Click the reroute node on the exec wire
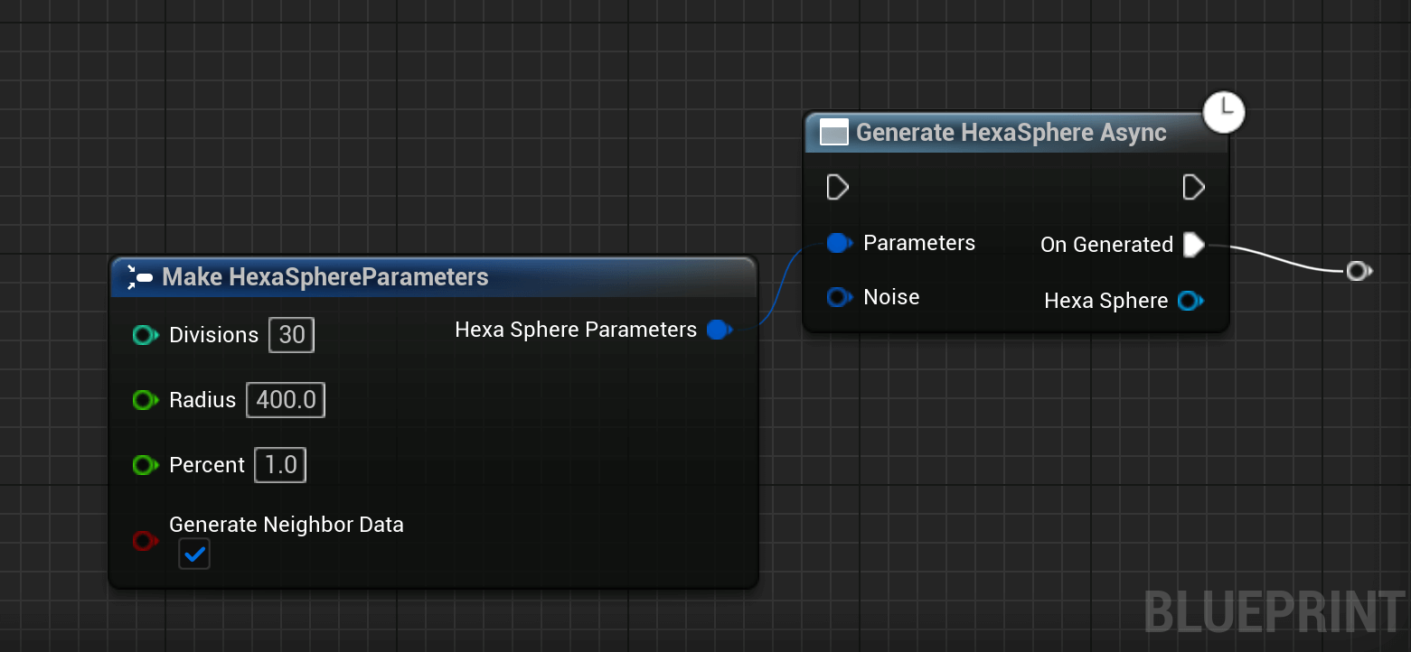This screenshot has height=652, width=1411. pyautogui.click(x=1358, y=270)
